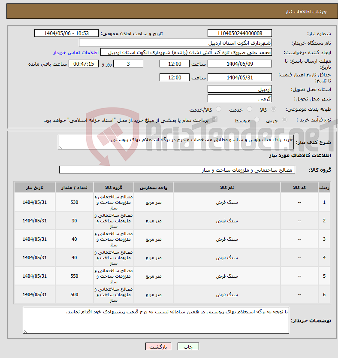Click the price validity date 1404/05/31 field
Viewport: 338px width, 358px height.
[x=240, y=77]
